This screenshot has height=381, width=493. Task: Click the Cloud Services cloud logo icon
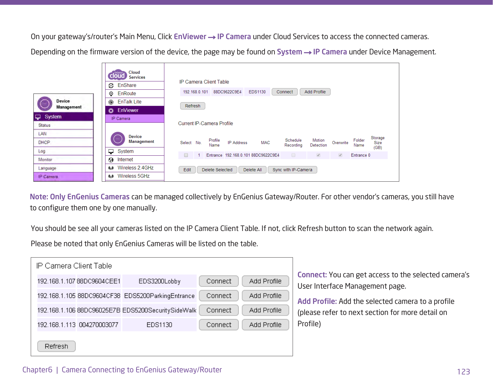coord(117,75)
